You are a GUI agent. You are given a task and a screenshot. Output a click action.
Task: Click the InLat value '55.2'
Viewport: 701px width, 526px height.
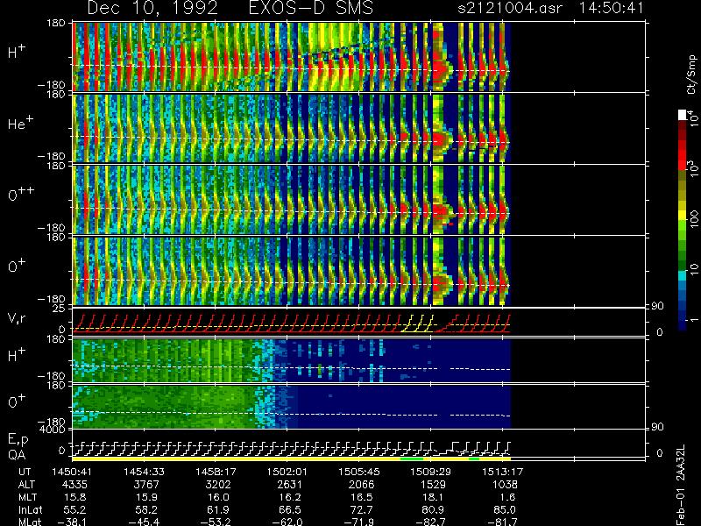(x=77, y=510)
